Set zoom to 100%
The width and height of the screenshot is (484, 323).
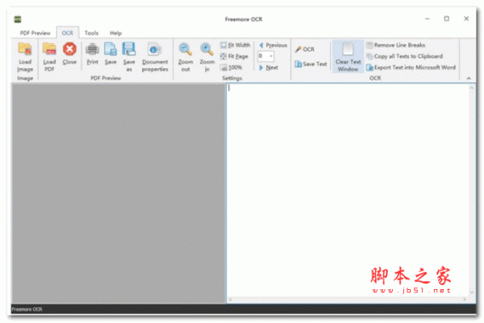[232, 67]
